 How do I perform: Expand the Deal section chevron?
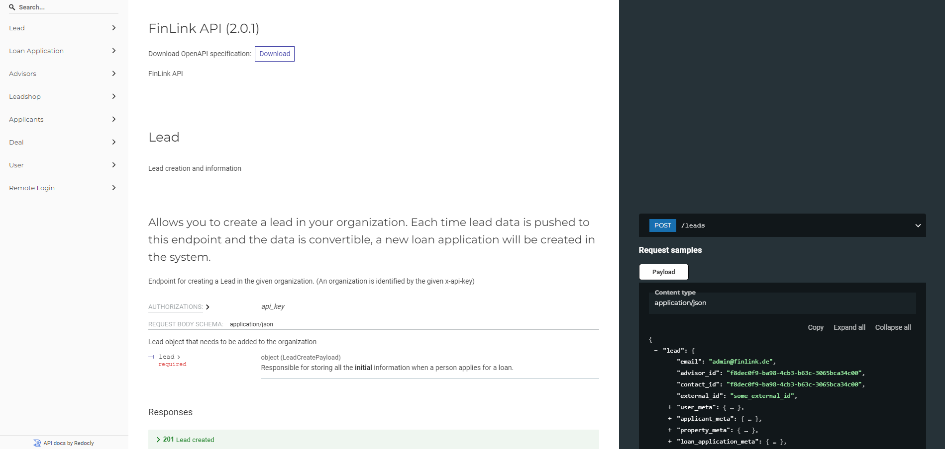(x=114, y=142)
